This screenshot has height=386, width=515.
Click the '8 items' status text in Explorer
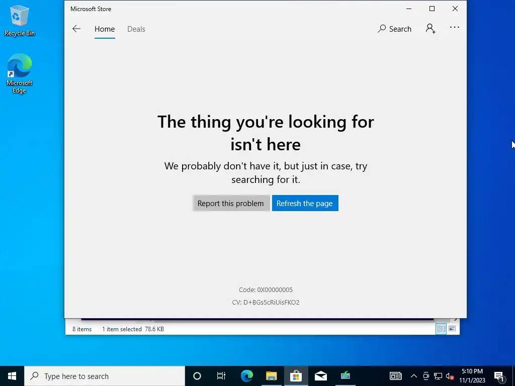click(82, 329)
